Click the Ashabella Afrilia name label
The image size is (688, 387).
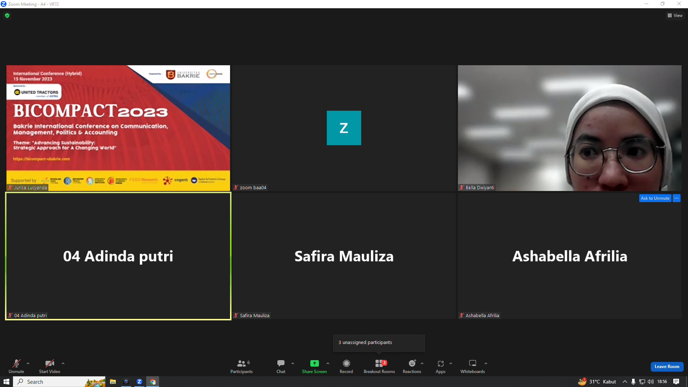point(482,315)
